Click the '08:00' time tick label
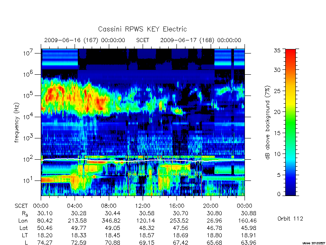 109,206
